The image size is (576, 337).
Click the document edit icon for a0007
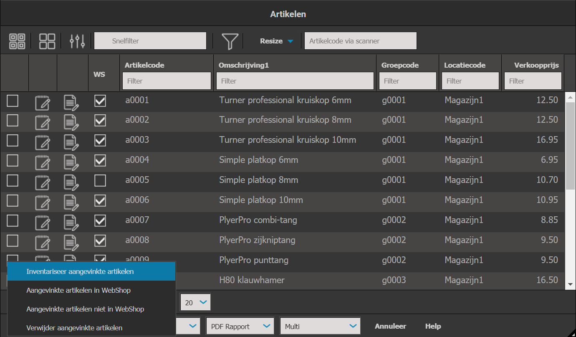pyautogui.click(x=71, y=221)
